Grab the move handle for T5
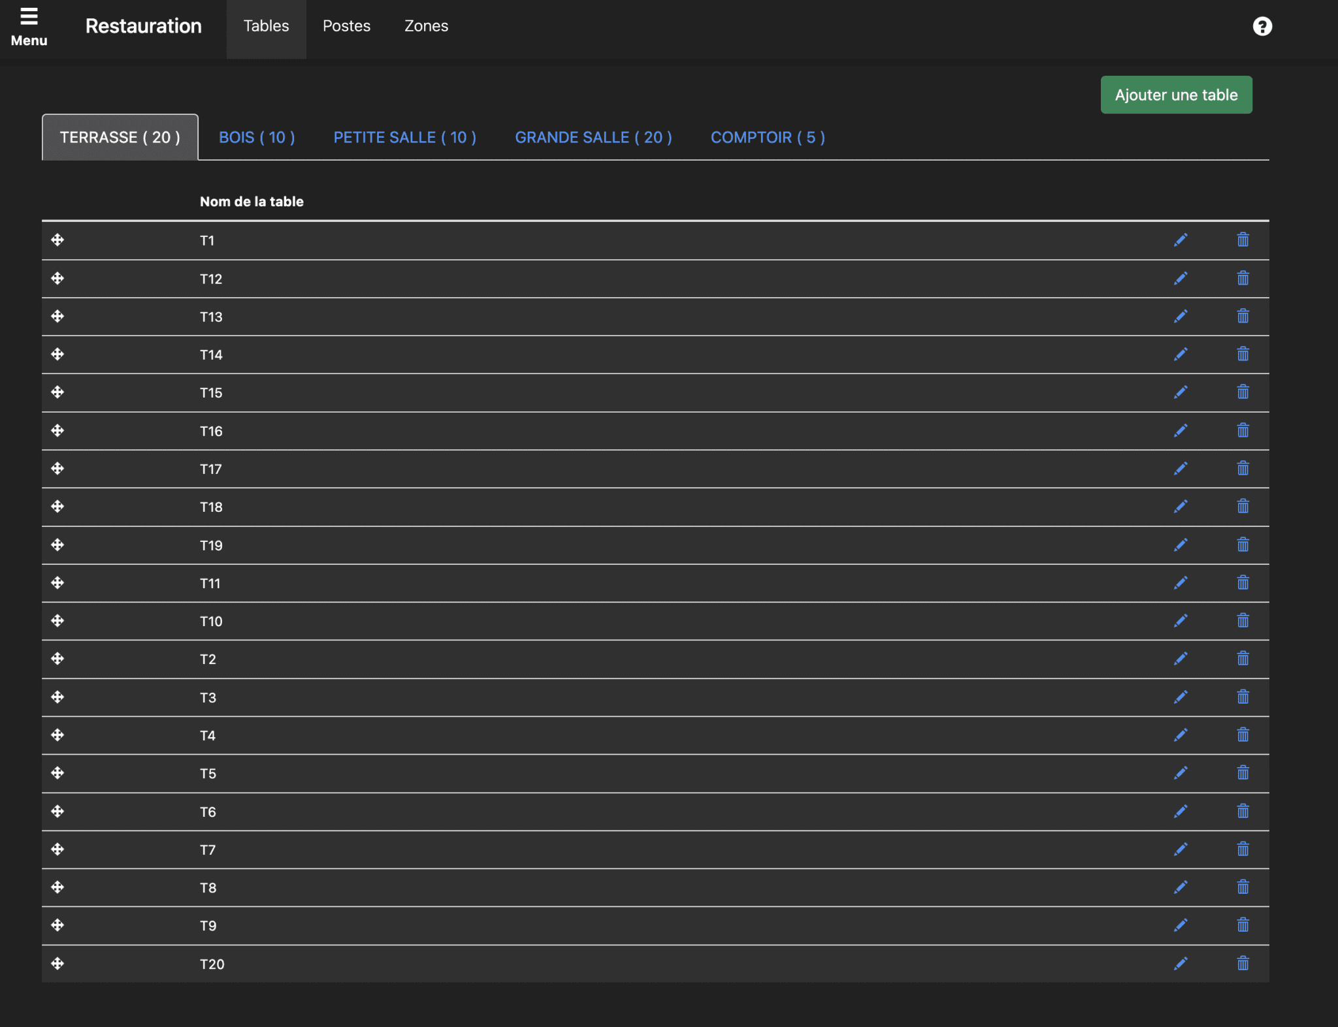The height and width of the screenshot is (1027, 1338). (57, 773)
